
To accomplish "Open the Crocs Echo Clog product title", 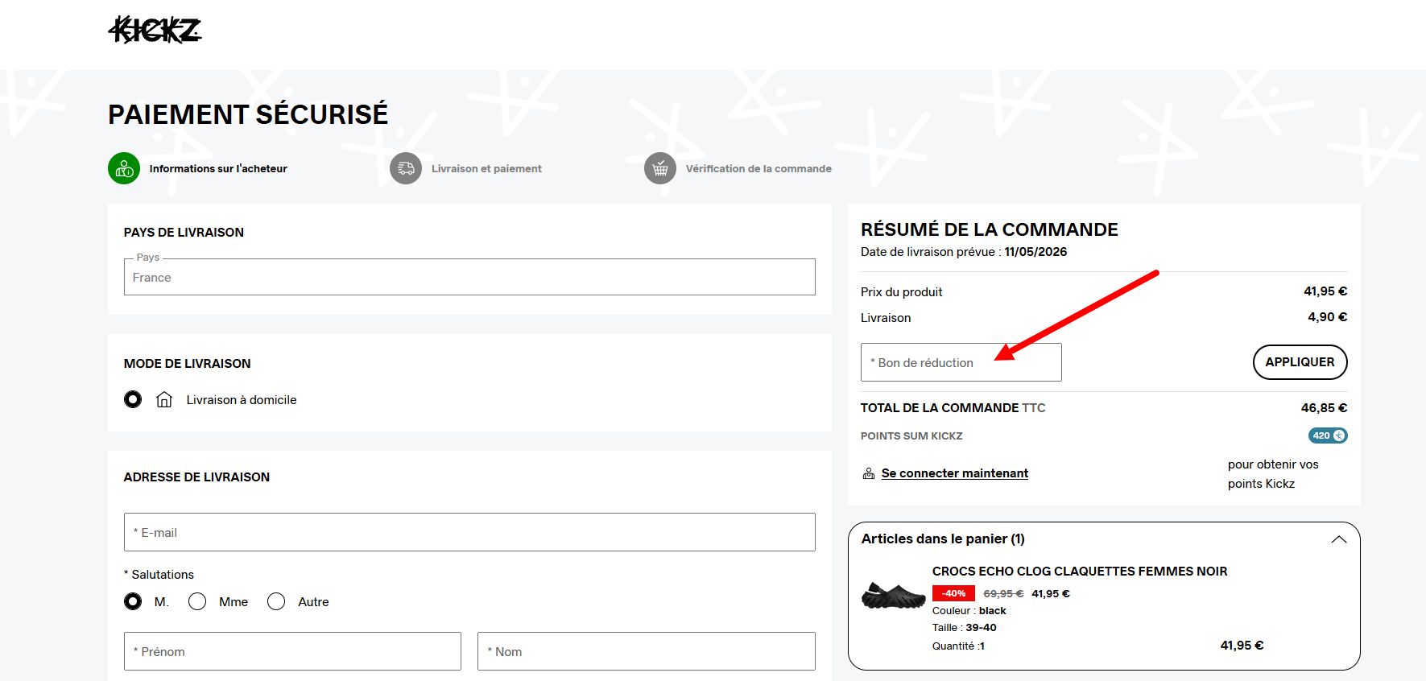I will coord(1080,572).
